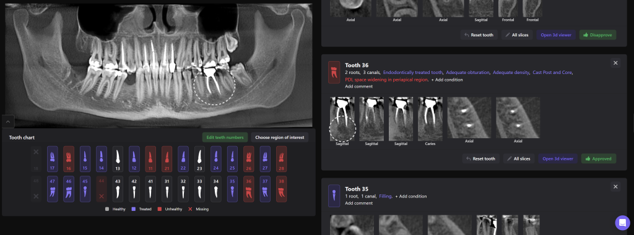
Task: Select missing tooth 18 slot
Action: click(x=36, y=159)
